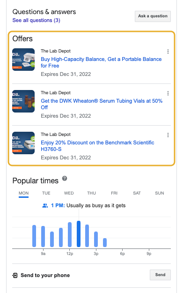Open the High-Capacity Balance offer thumbnail

click(23, 60)
